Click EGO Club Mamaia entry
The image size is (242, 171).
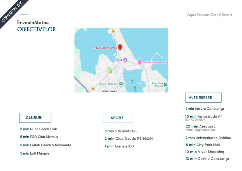(39, 137)
